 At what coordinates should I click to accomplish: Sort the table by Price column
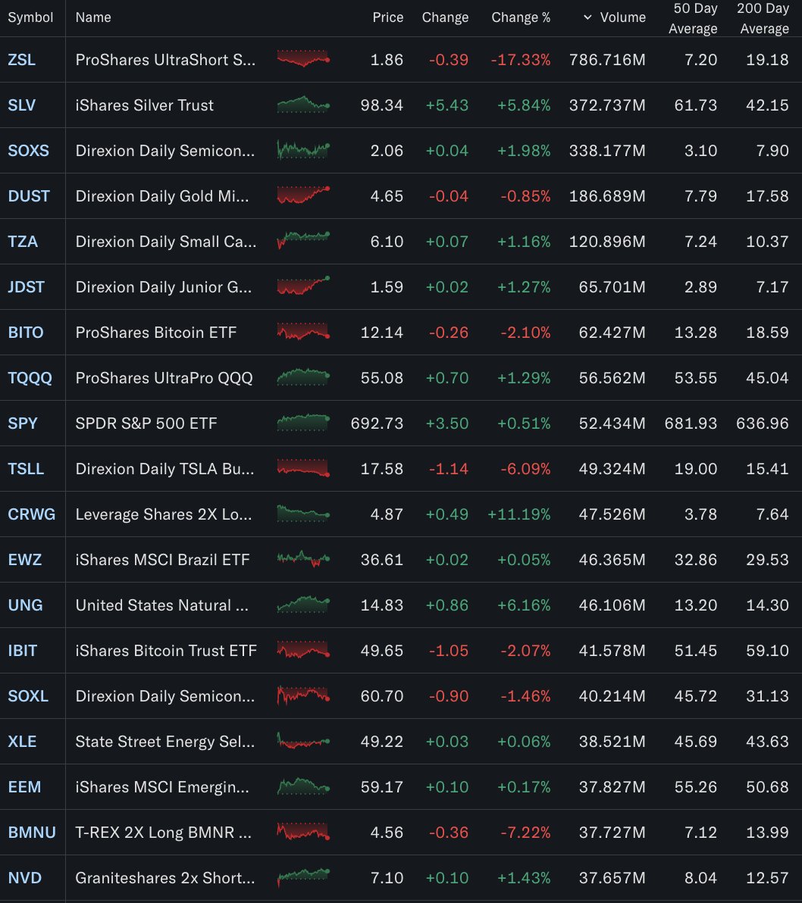[x=387, y=17]
